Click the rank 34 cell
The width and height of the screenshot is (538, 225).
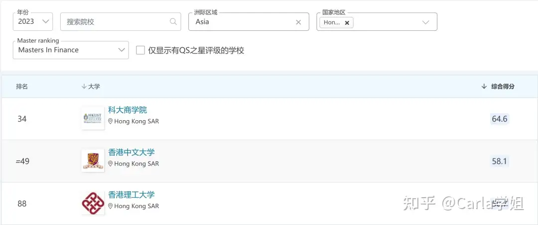click(x=22, y=119)
